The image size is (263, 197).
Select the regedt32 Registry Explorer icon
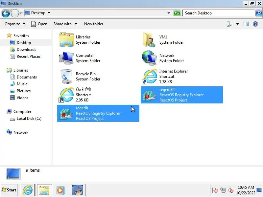[x=150, y=96]
